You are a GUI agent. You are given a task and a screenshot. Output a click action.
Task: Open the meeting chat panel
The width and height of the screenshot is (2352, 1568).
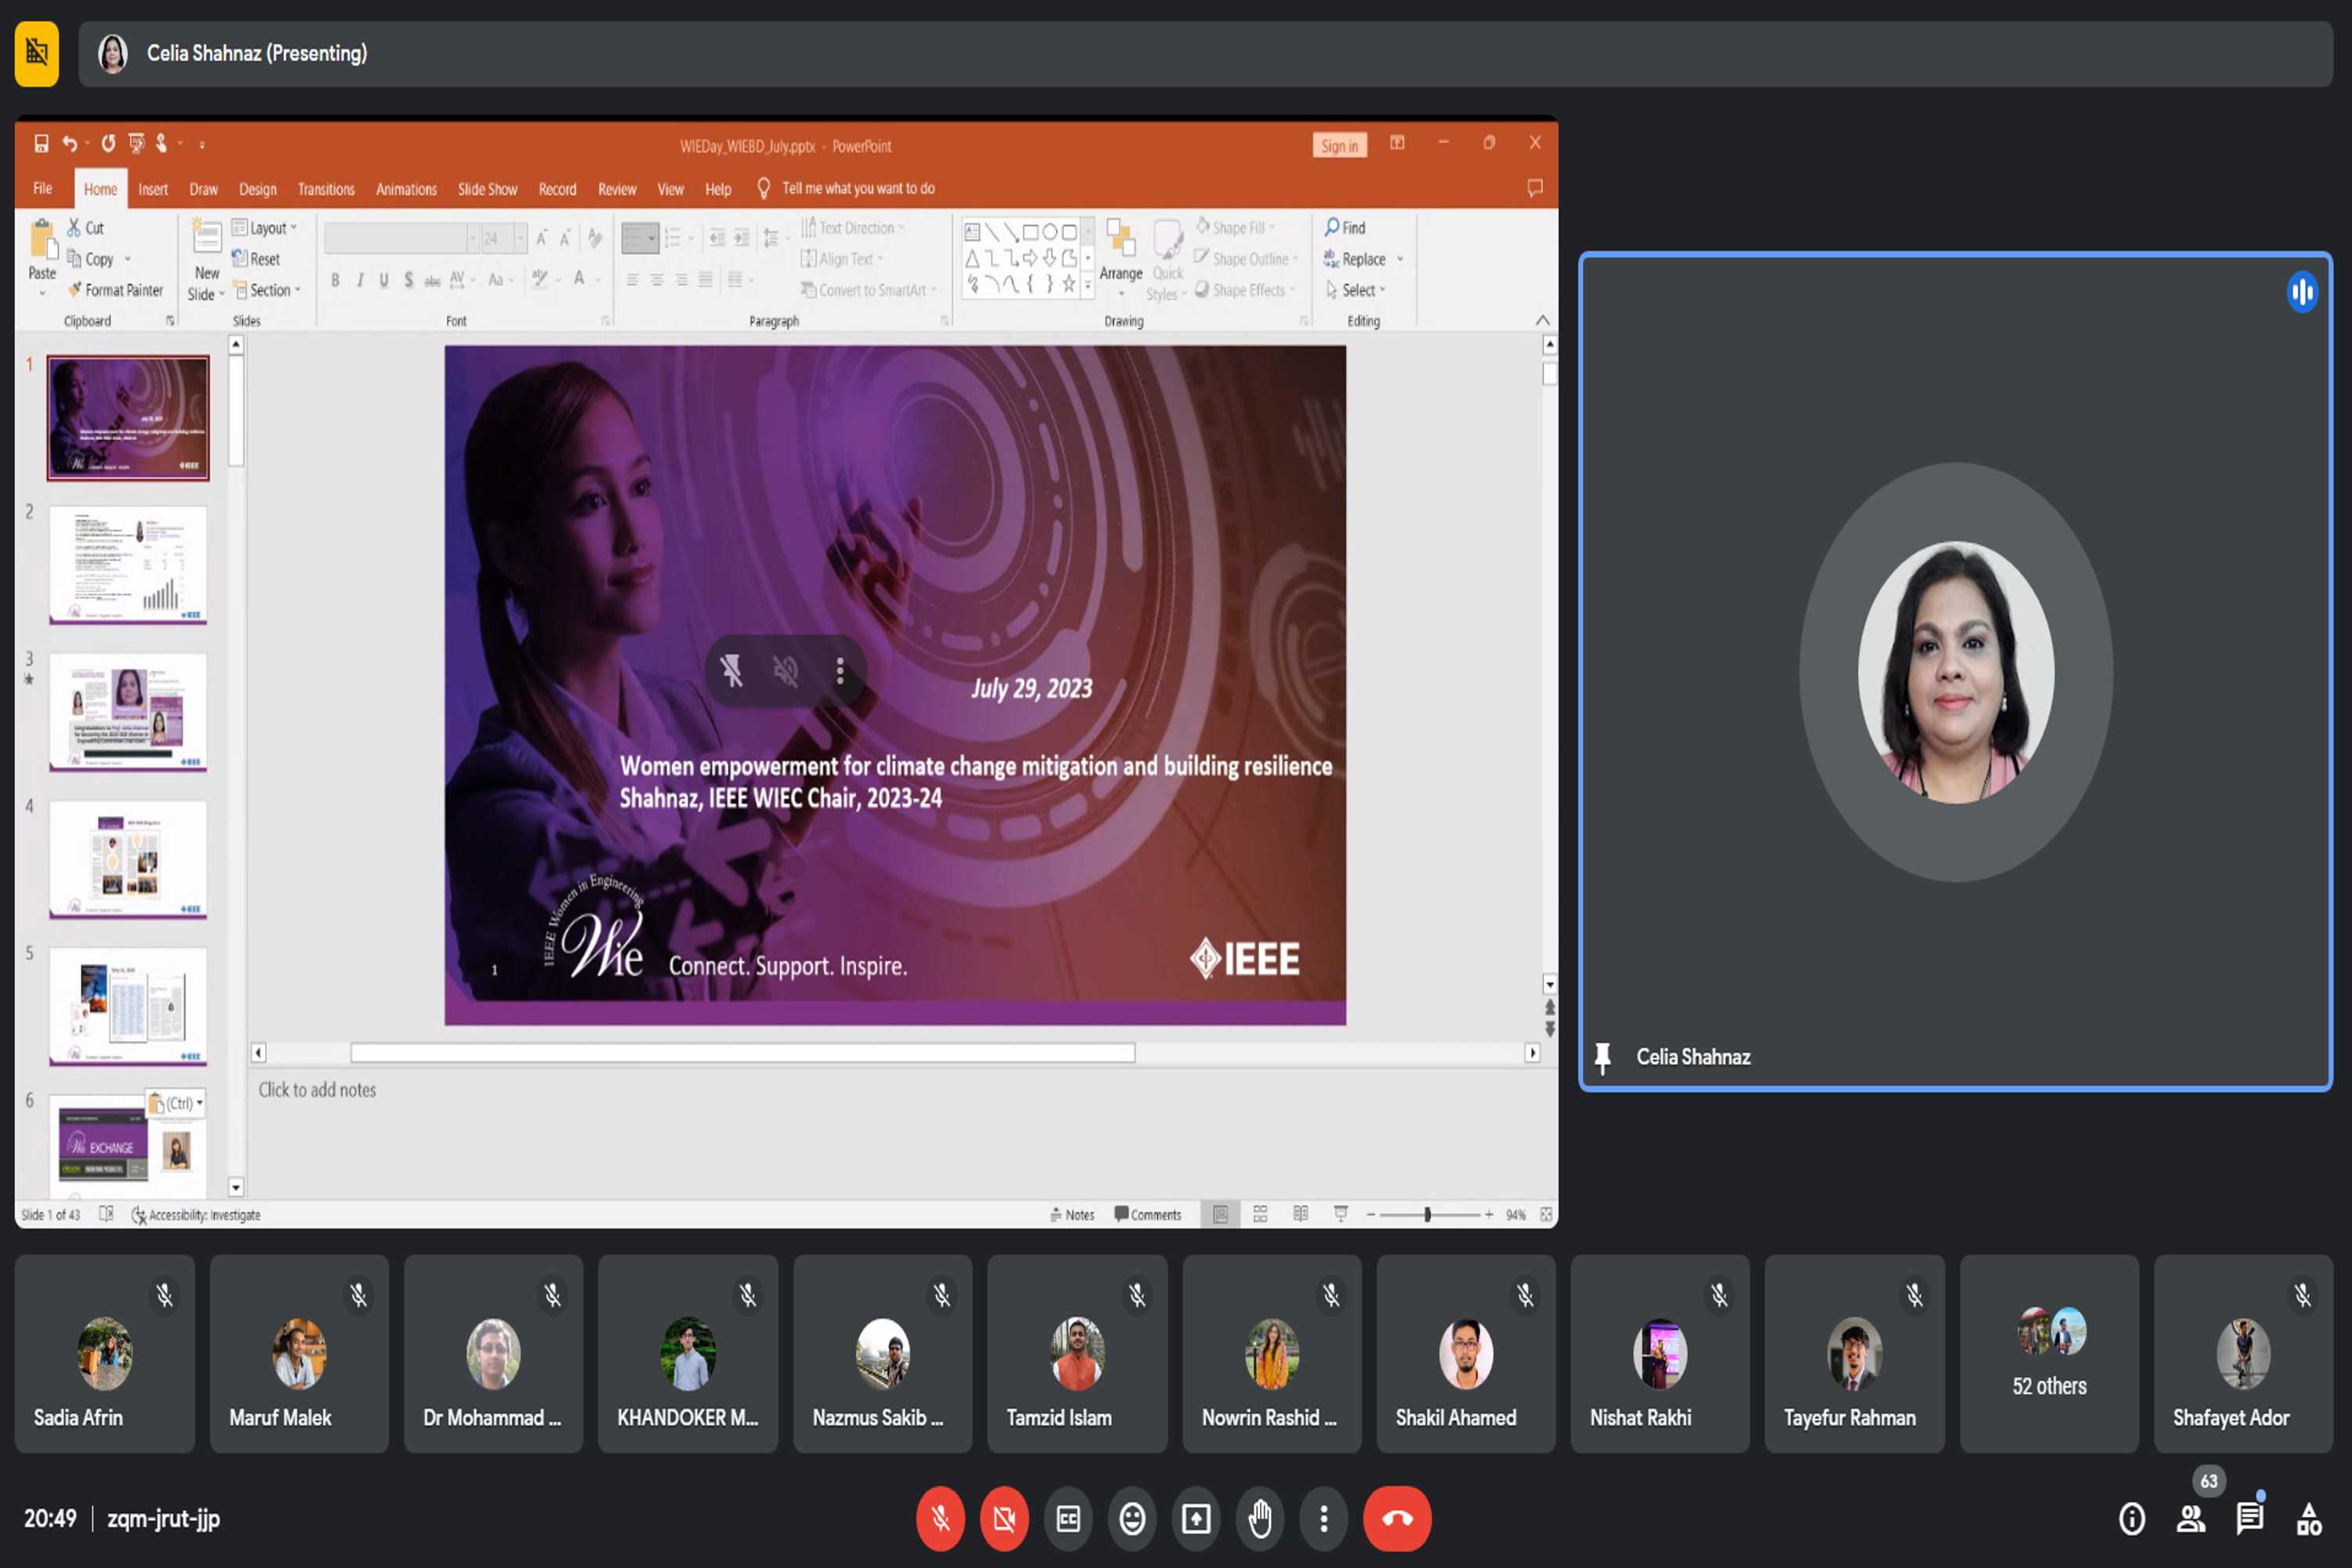2249,1519
